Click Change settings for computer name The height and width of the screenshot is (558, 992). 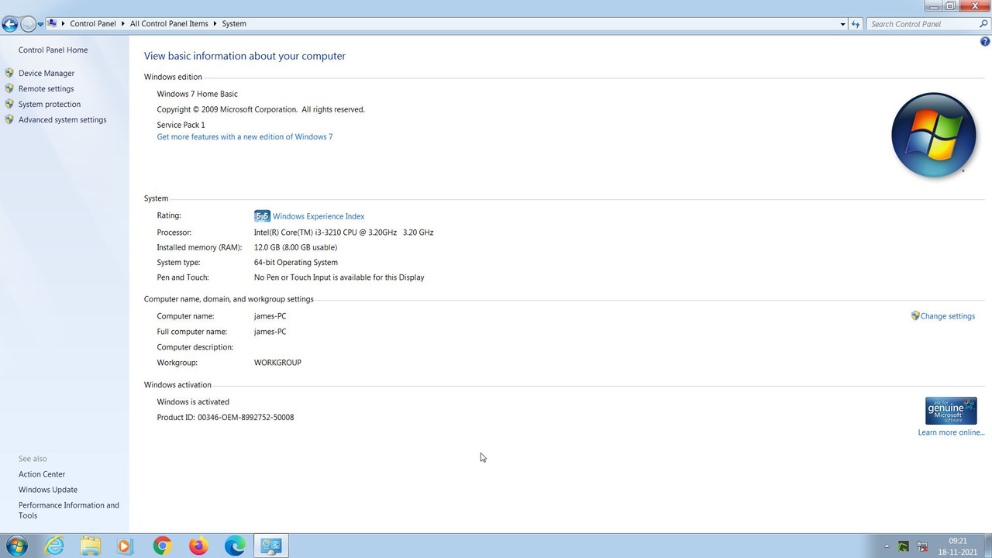point(948,316)
